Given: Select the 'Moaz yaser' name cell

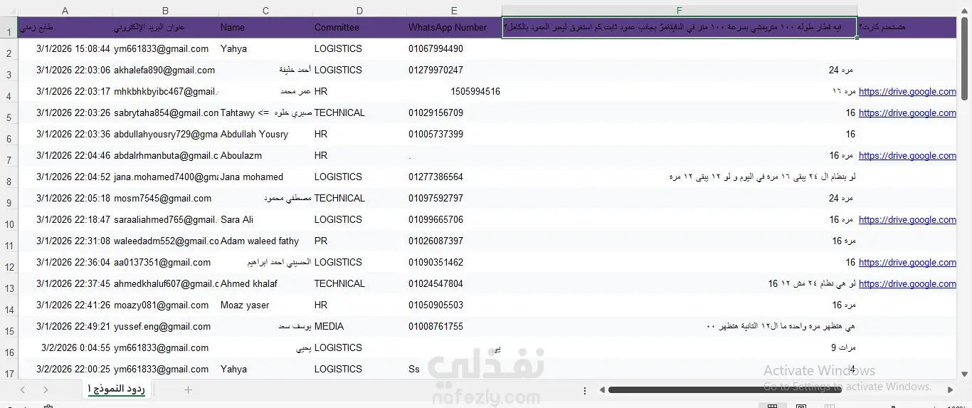Looking at the screenshot, I should [x=265, y=305].
